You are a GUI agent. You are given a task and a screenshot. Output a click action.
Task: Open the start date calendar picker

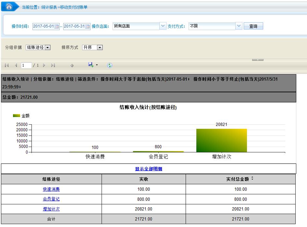[57, 27]
